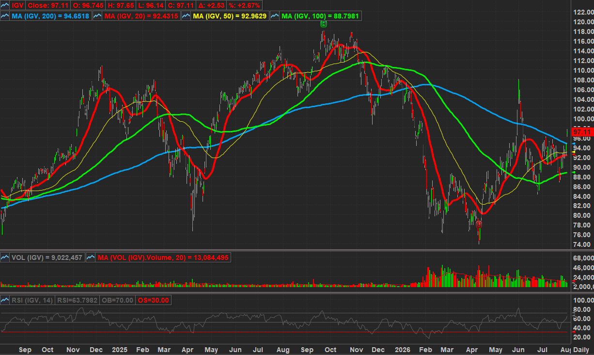Viewport: 594px width, 355px height.
Task: Click the red L low marker near the April bottom
Action: pyautogui.click(x=479, y=224)
